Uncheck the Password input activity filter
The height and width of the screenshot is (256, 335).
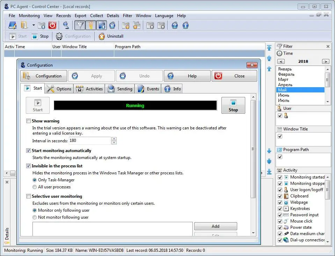point(280,215)
